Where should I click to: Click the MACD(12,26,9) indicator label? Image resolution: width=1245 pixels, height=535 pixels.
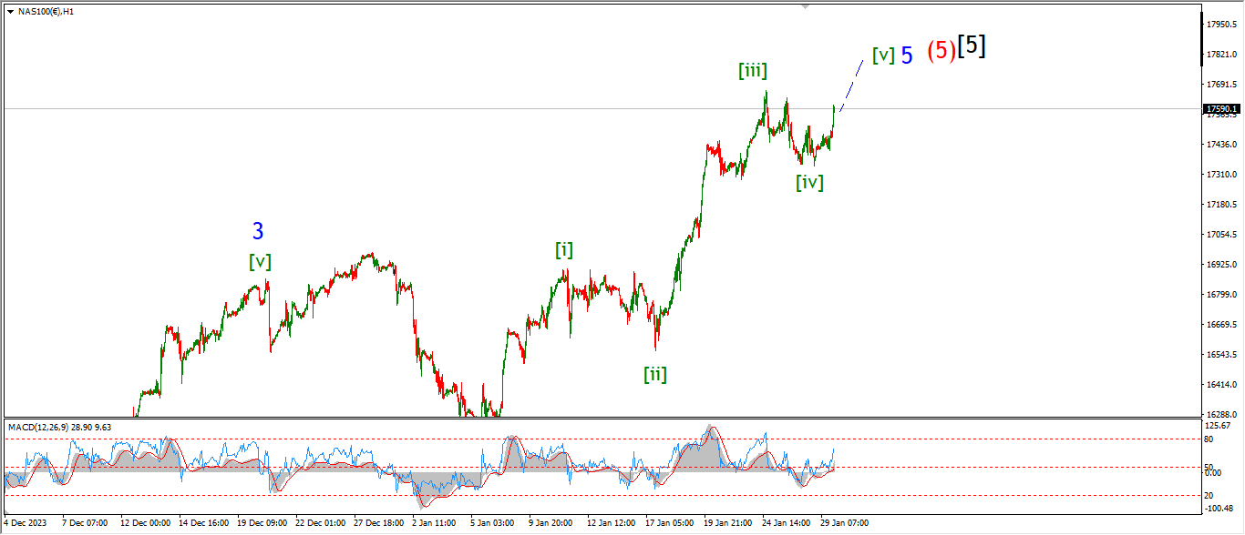[60, 426]
